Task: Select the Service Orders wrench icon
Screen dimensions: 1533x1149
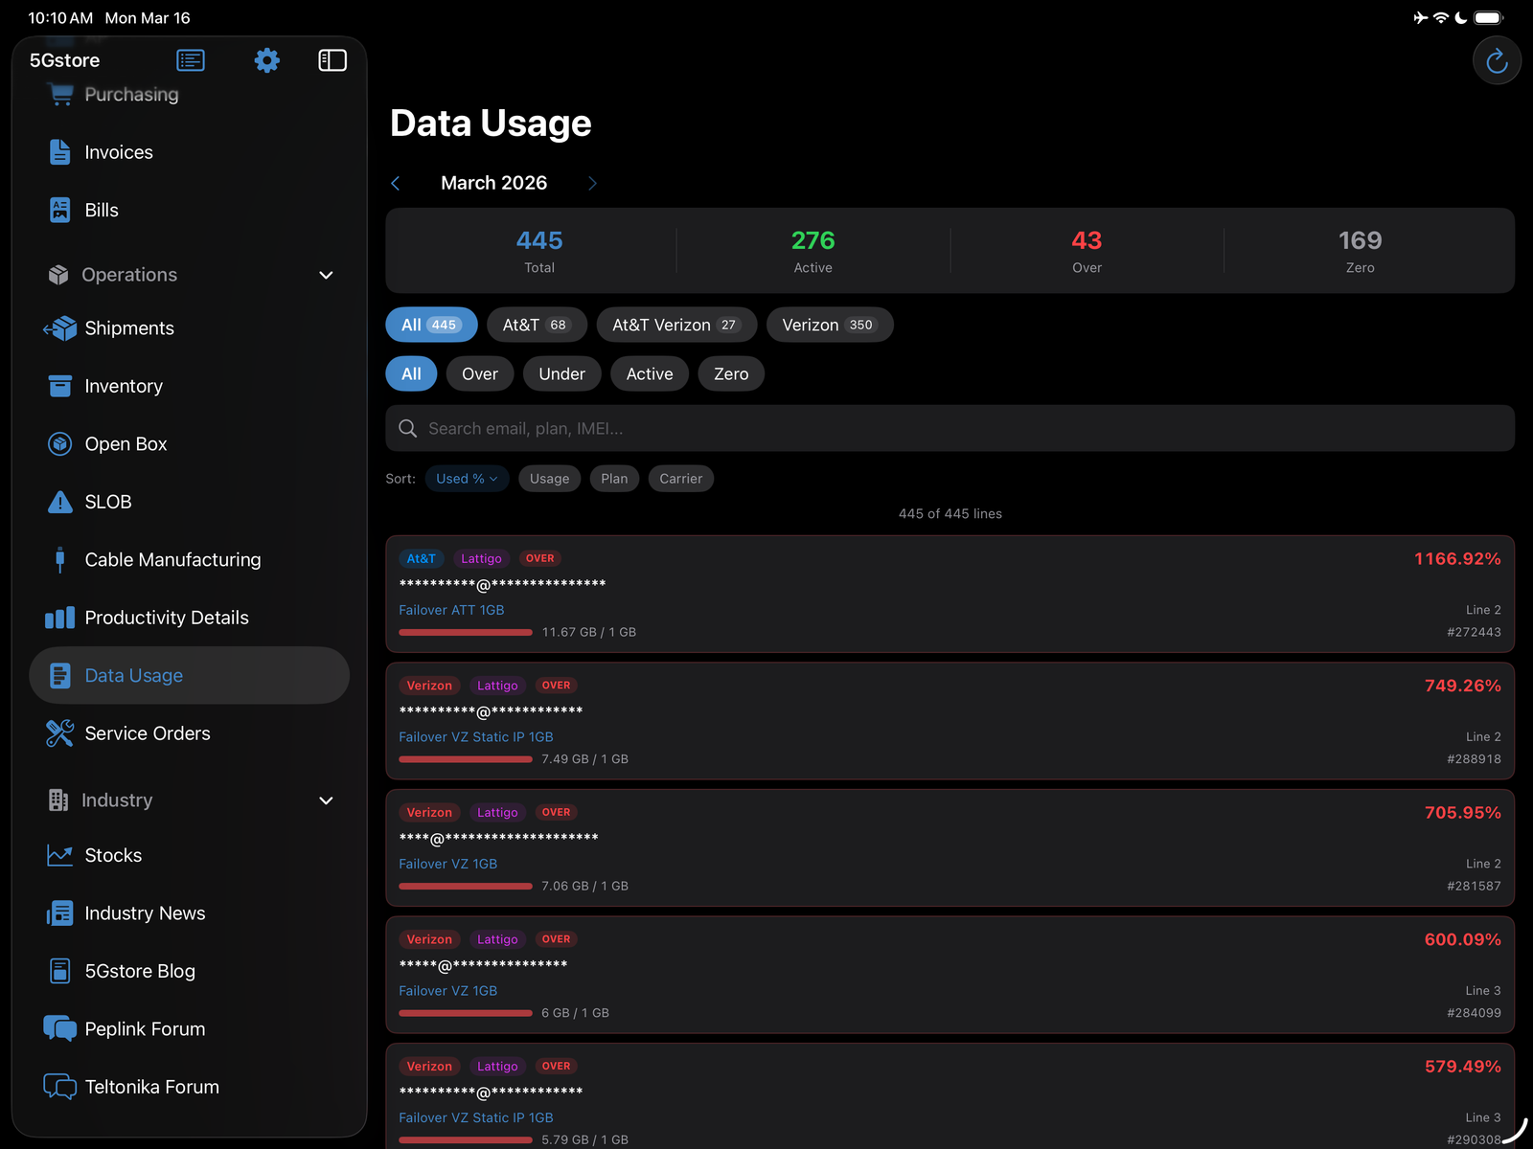Action: (59, 732)
